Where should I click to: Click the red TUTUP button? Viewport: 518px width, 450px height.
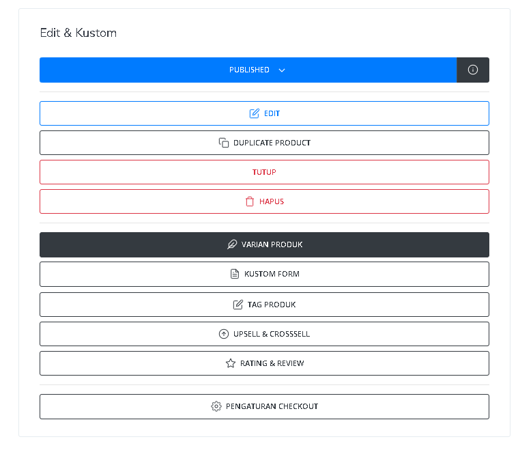click(264, 172)
